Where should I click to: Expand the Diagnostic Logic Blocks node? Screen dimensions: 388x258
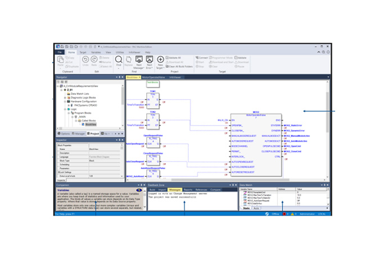(65, 96)
